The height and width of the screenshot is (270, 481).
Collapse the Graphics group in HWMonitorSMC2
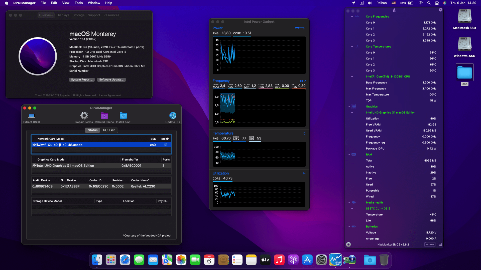[x=349, y=106]
